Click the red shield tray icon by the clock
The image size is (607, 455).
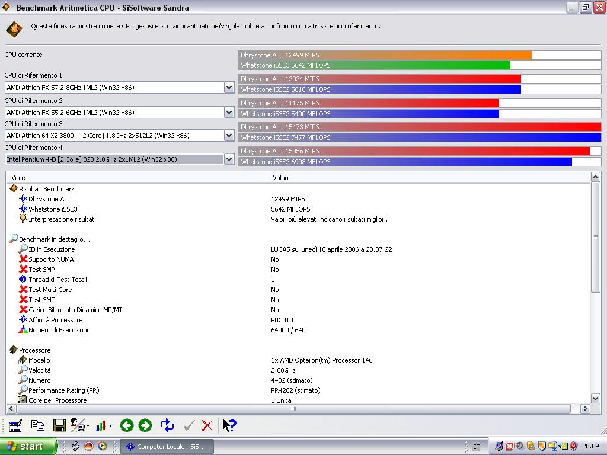point(574,446)
